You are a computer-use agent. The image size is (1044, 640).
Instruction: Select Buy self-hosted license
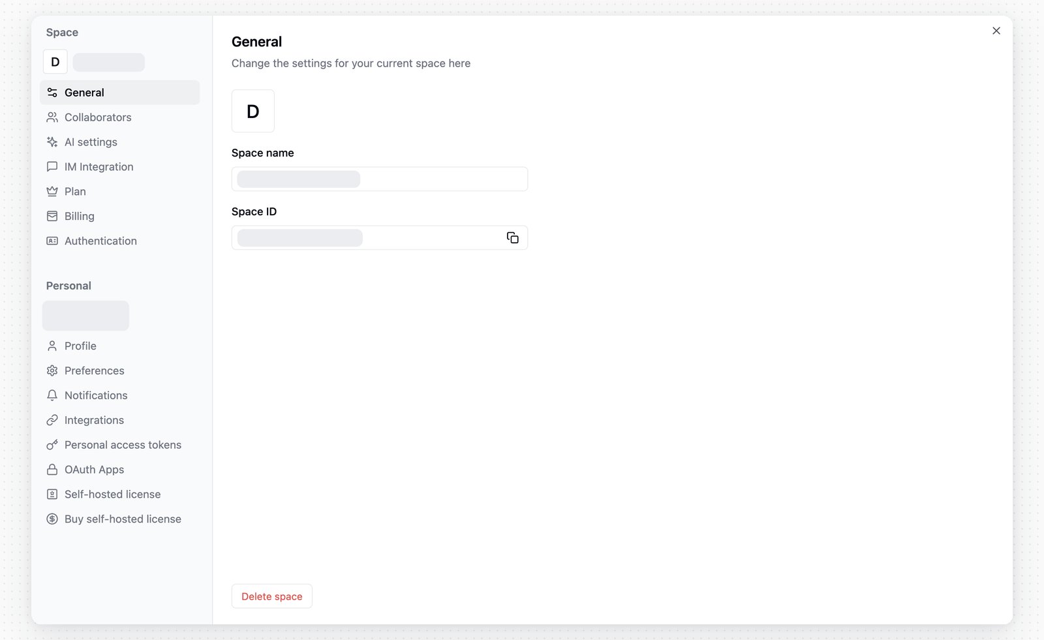(120, 519)
